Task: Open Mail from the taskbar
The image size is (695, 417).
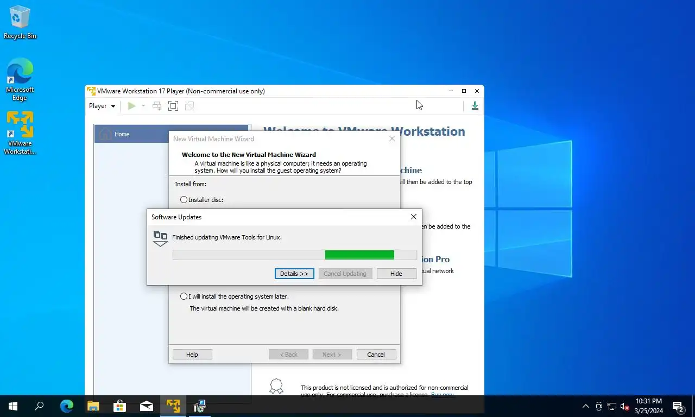Action: coord(147,406)
